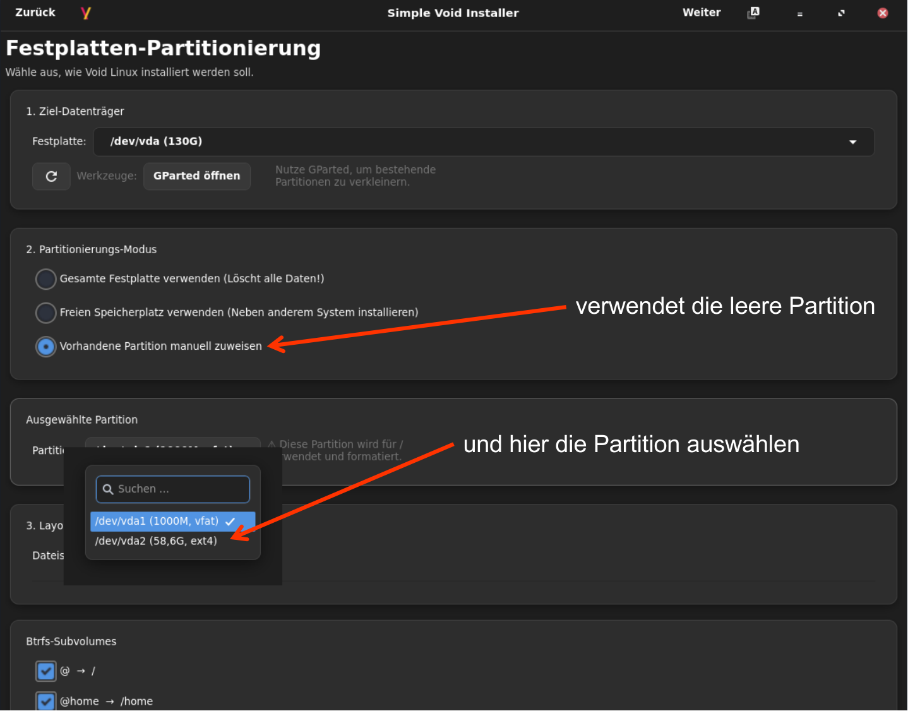Select /dev/vda1 (1000M, vfat) entry
Viewport: 908px width, 711px height.
click(x=157, y=521)
